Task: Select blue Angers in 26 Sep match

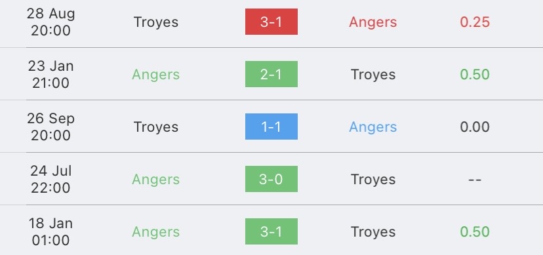Action: coord(372,127)
